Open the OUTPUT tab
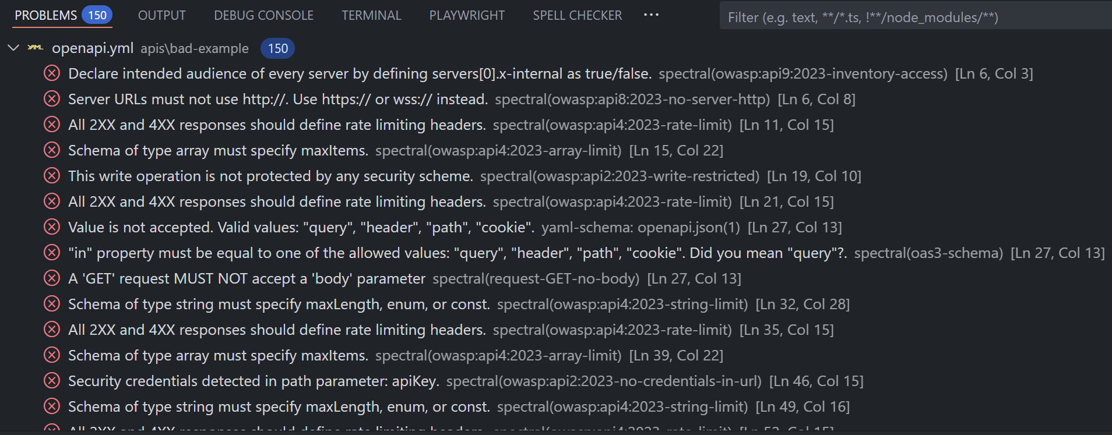Screen dimensions: 1112x435 tap(161, 15)
